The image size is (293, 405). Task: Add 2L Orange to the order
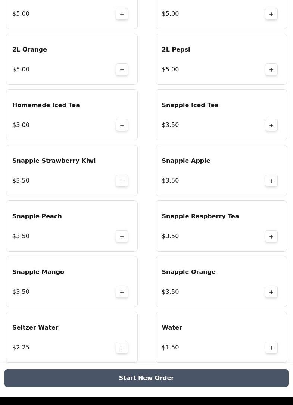coord(122,69)
